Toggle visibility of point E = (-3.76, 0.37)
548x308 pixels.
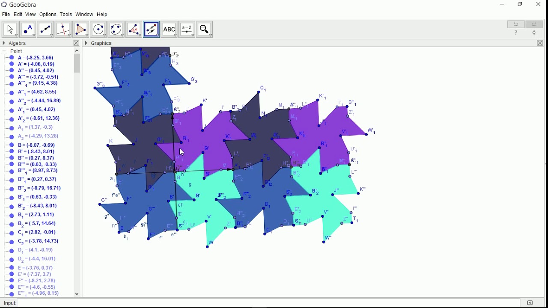pos(12,268)
